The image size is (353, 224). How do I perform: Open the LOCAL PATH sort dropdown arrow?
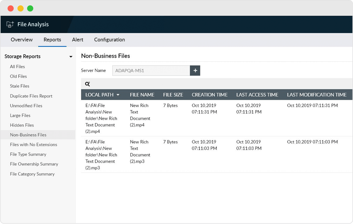(117, 95)
